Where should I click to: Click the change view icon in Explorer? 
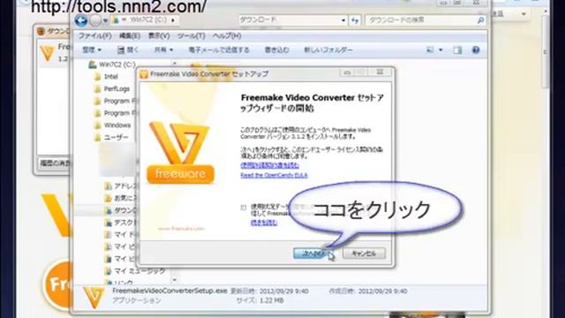point(430,50)
